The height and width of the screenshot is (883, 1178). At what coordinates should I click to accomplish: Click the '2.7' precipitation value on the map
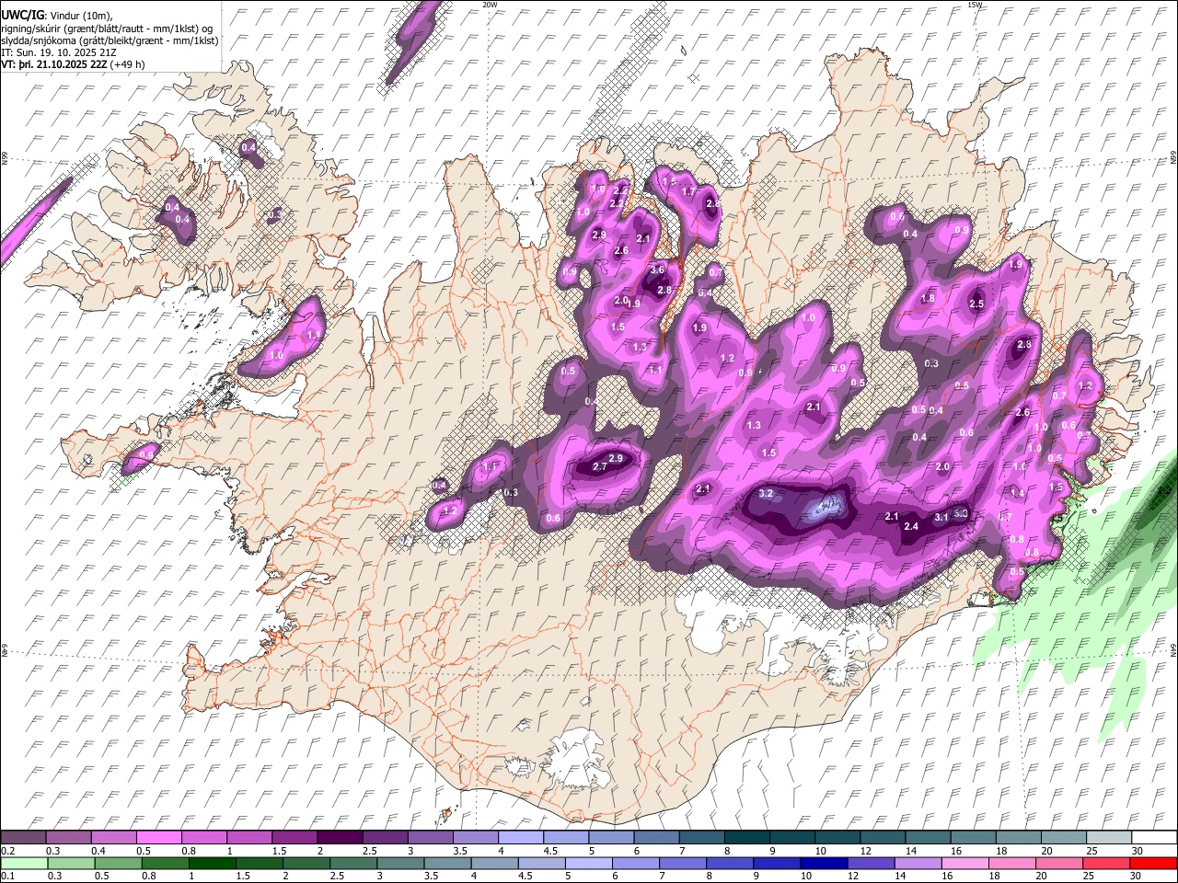coord(600,467)
